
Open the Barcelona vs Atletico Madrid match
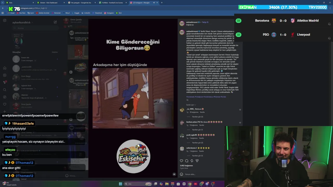[x=283, y=21]
